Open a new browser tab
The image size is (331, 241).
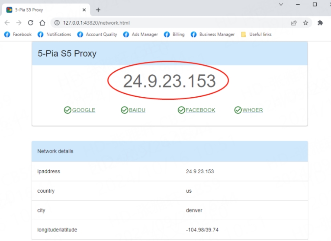98,10
